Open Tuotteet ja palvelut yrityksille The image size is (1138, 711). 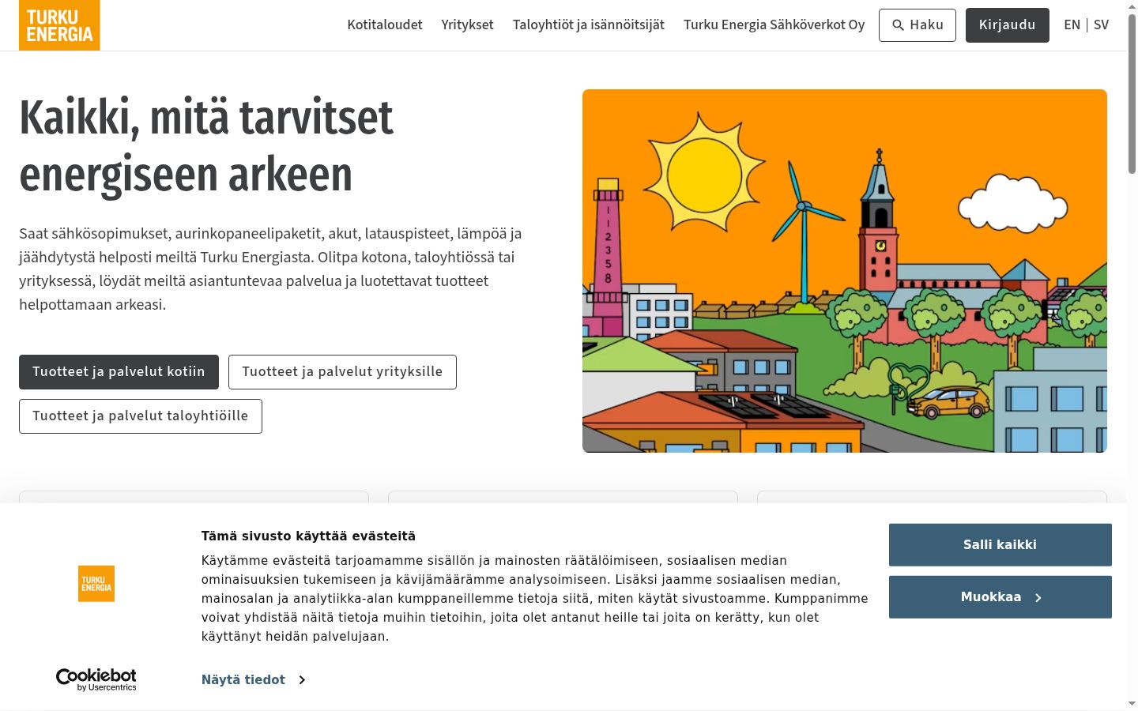342,372
